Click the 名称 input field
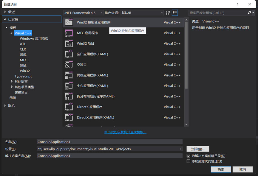 pos(109,142)
